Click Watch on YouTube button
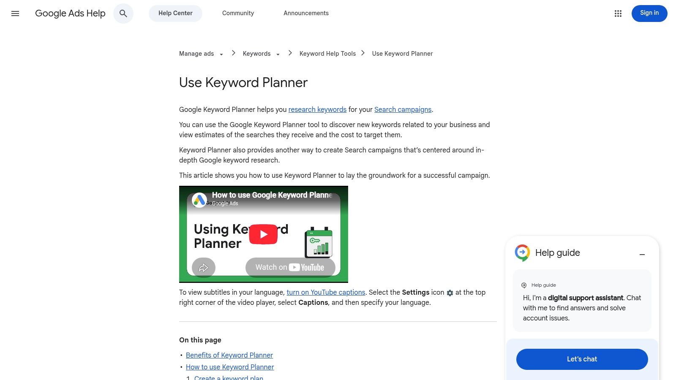 (x=290, y=268)
